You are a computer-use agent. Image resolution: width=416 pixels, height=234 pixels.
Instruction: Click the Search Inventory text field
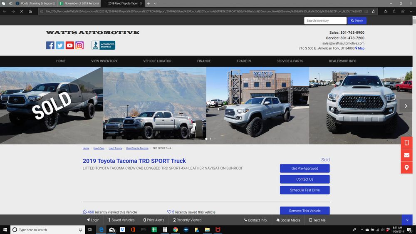[325, 20]
